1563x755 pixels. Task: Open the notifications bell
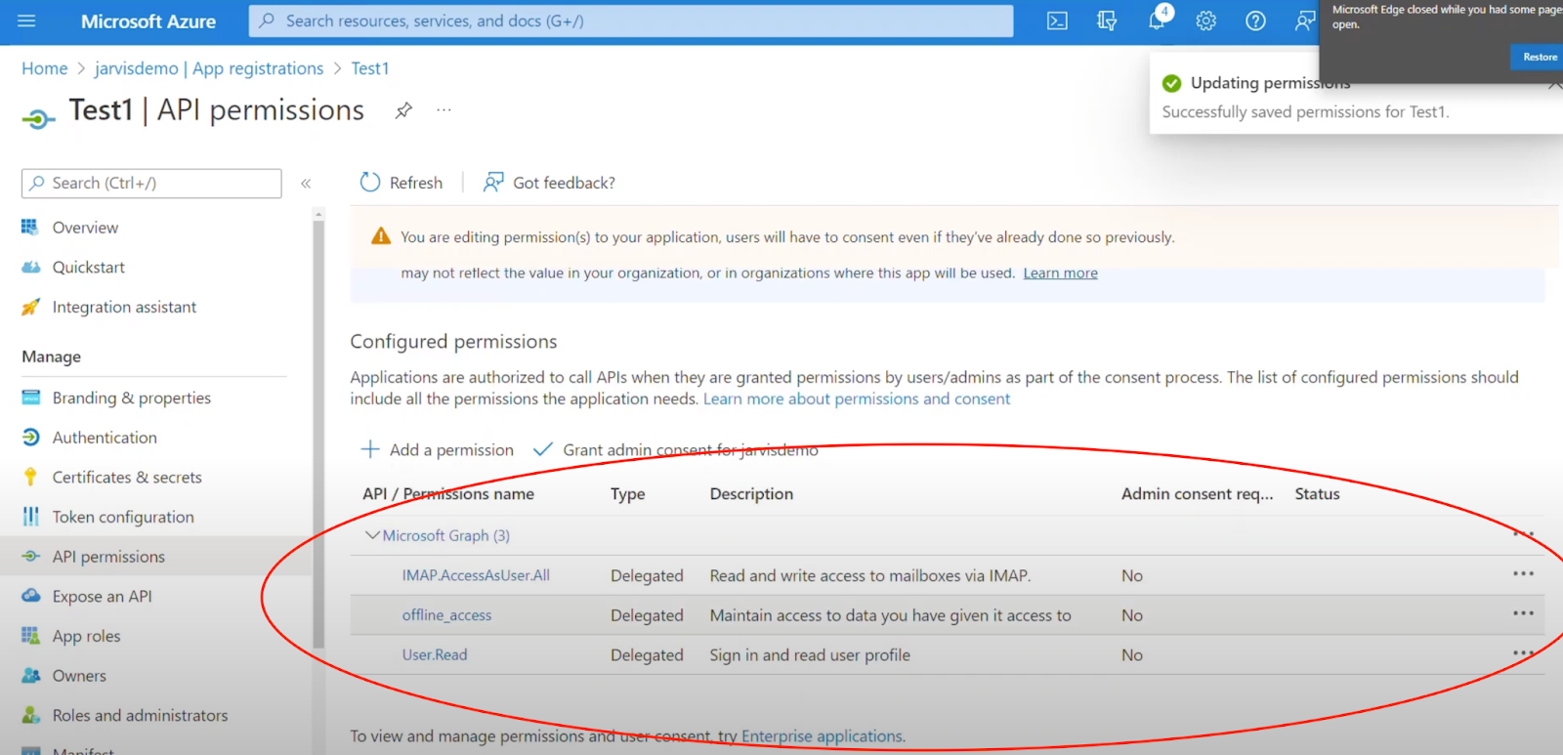[1157, 21]
